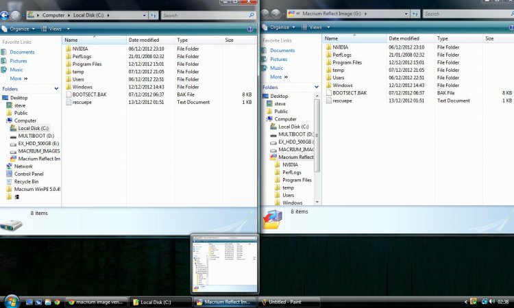Click Forward arrow in Local Disk window
514x308 pixels.
point(15,15)
